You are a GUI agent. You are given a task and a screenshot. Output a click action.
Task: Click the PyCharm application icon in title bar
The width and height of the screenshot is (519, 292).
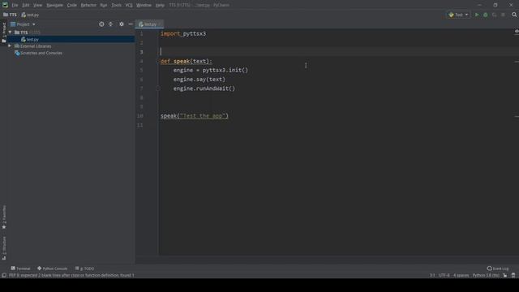(x=5, y=5)
